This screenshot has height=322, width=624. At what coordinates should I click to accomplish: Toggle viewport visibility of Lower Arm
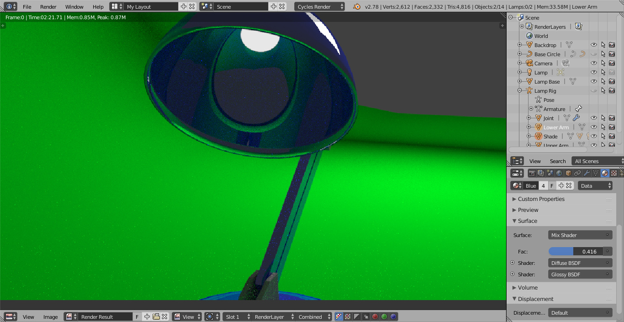pyautogui.click(x=594, y=127)
